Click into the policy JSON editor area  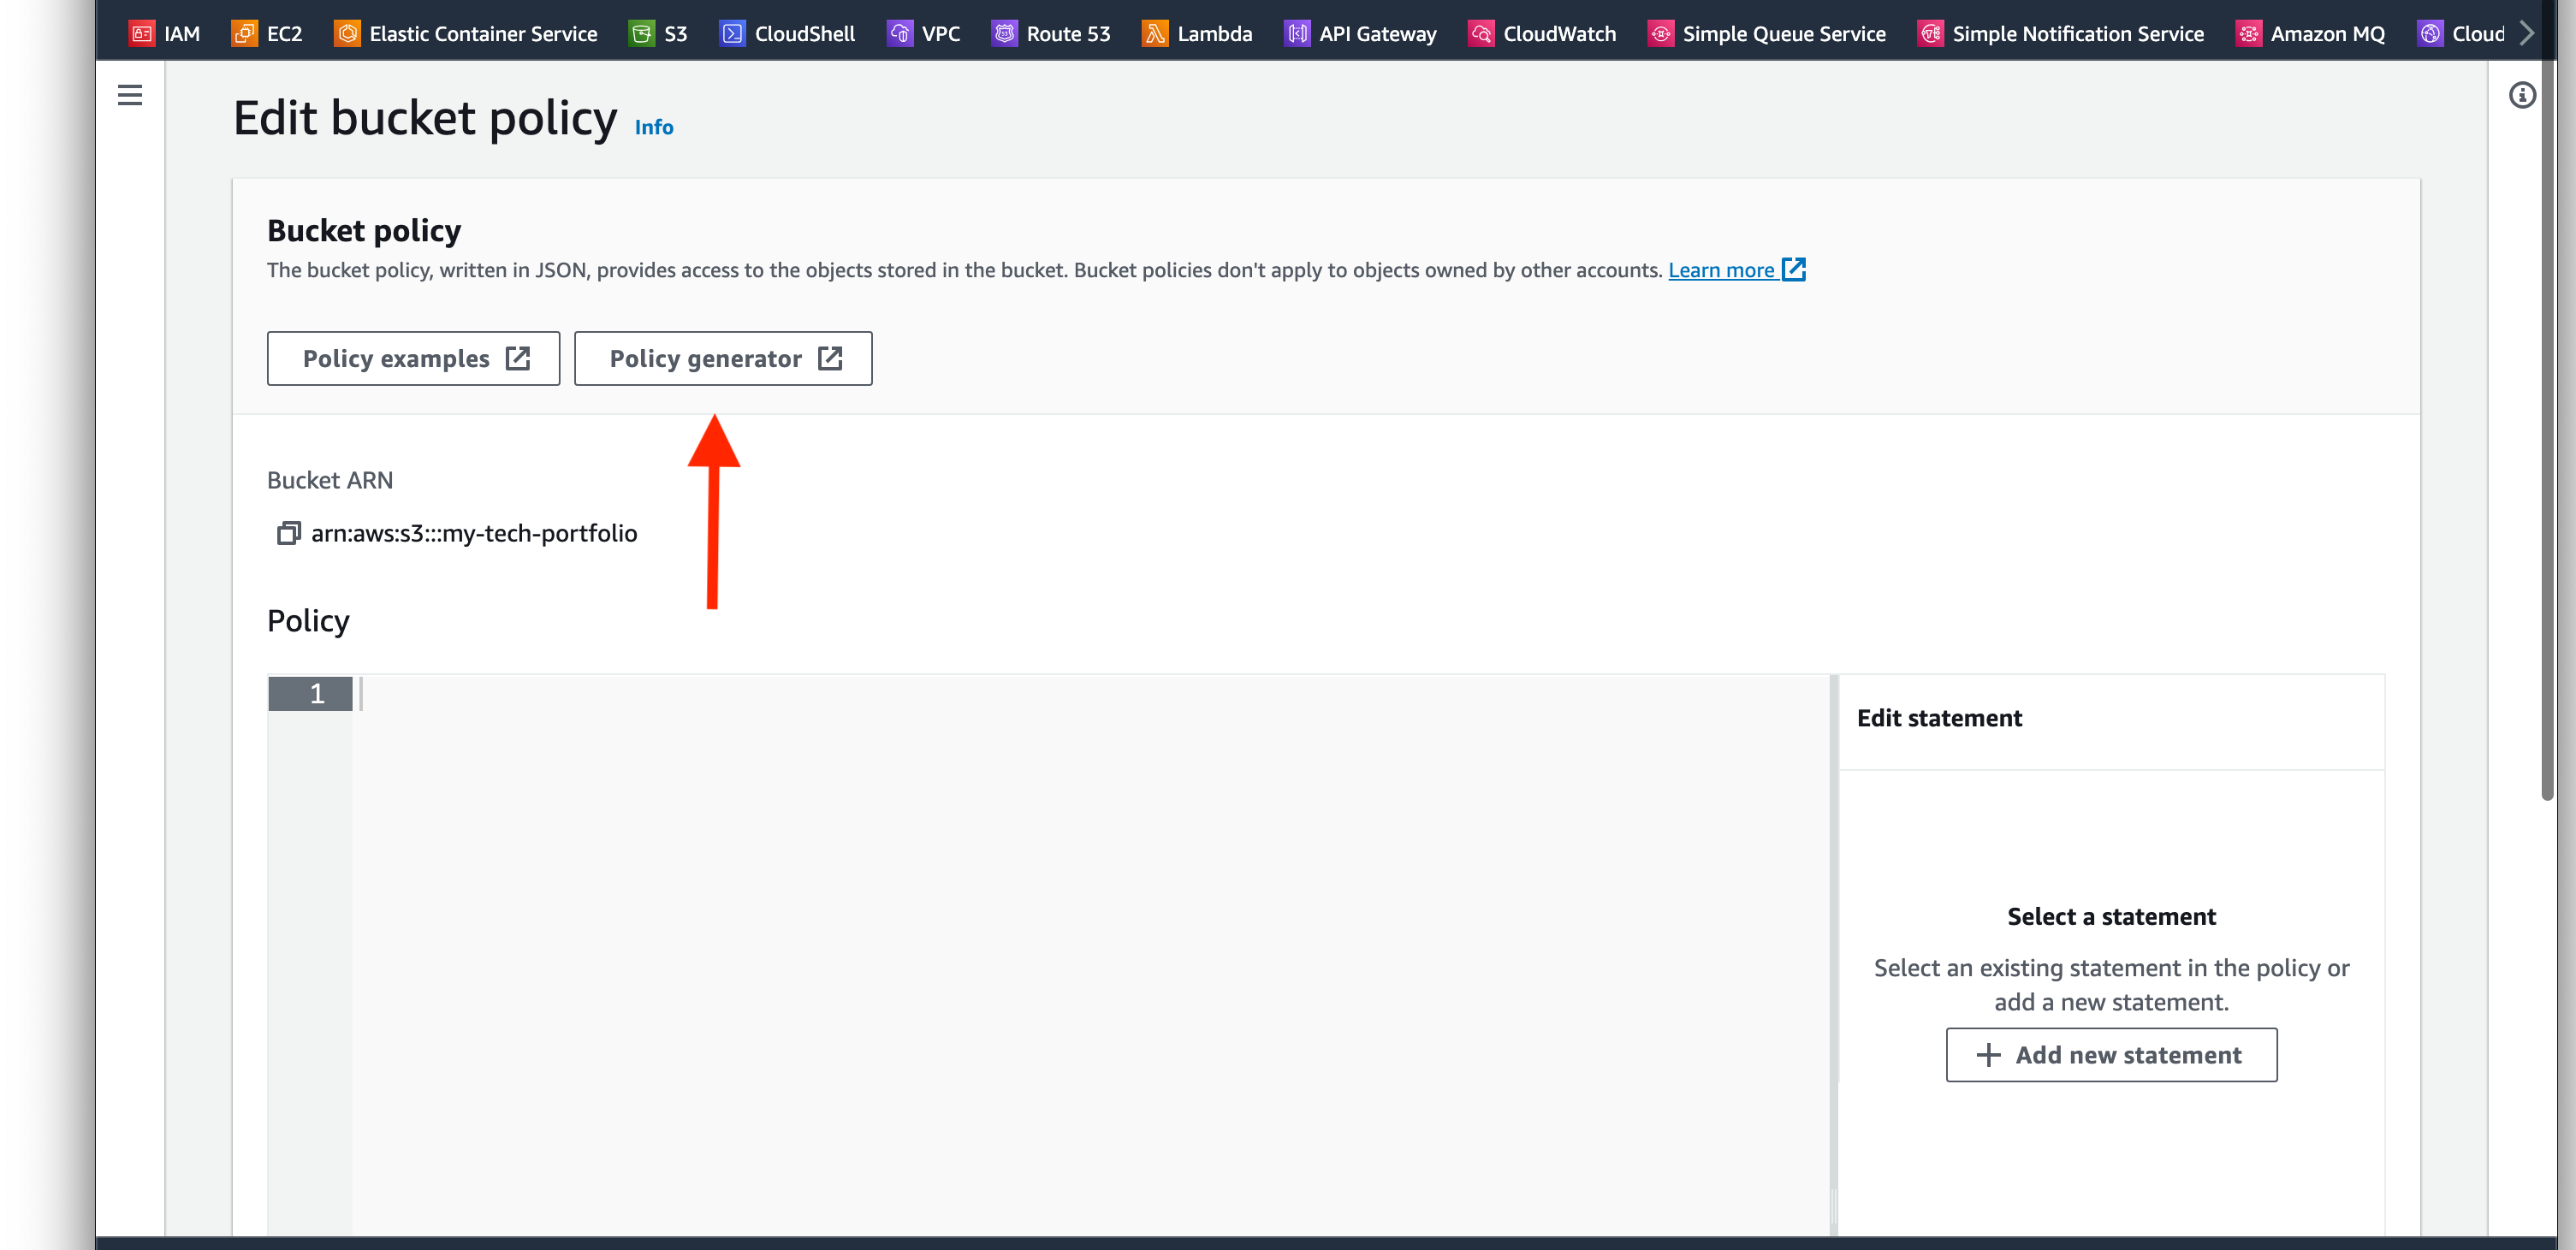click(1090, 955)
